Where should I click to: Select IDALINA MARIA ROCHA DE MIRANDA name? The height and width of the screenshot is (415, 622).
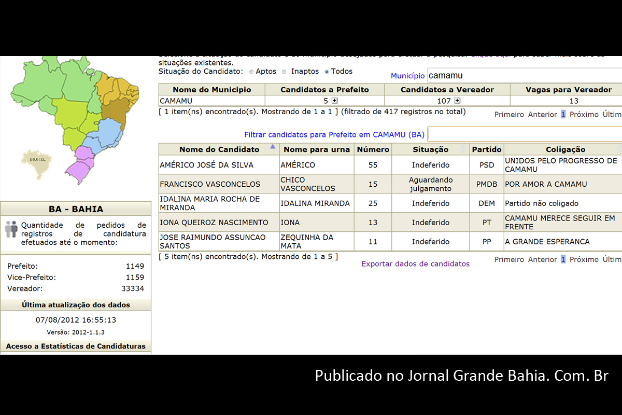click(x=210, y=203)
